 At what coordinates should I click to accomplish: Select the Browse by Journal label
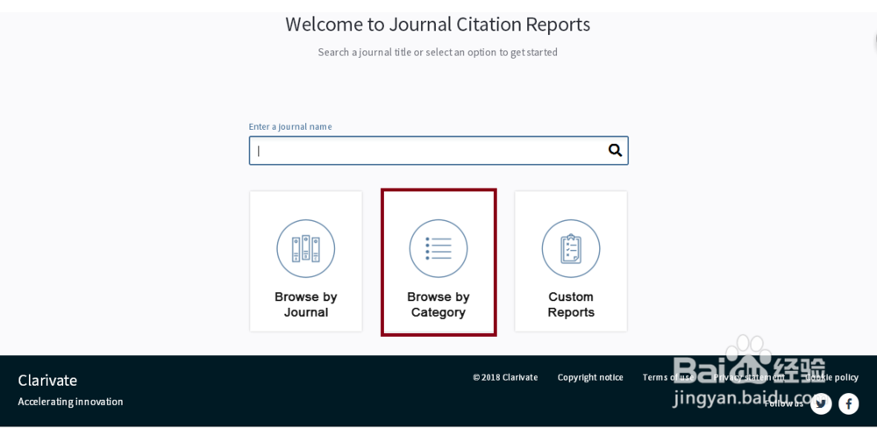coord(306,304)
